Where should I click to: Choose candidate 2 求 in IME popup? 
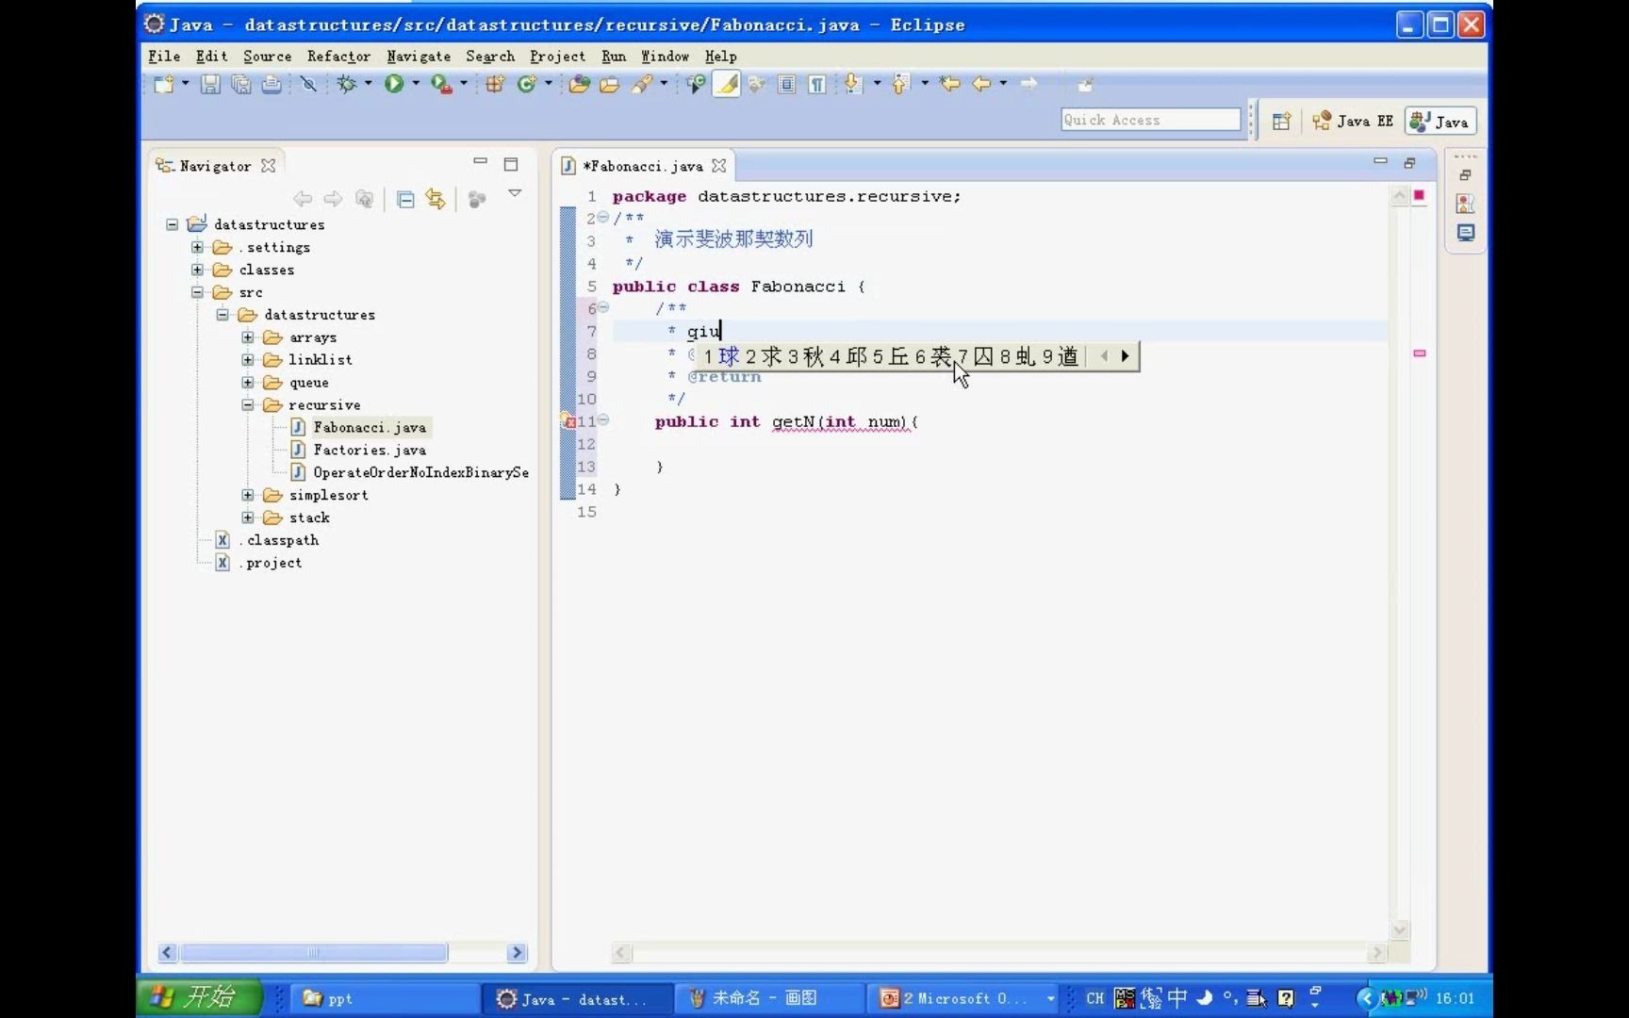(764, 356)
